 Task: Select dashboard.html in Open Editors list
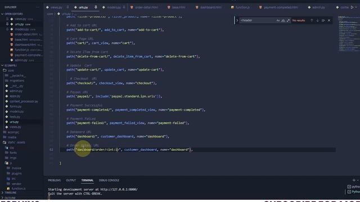[x=26, y=45]
